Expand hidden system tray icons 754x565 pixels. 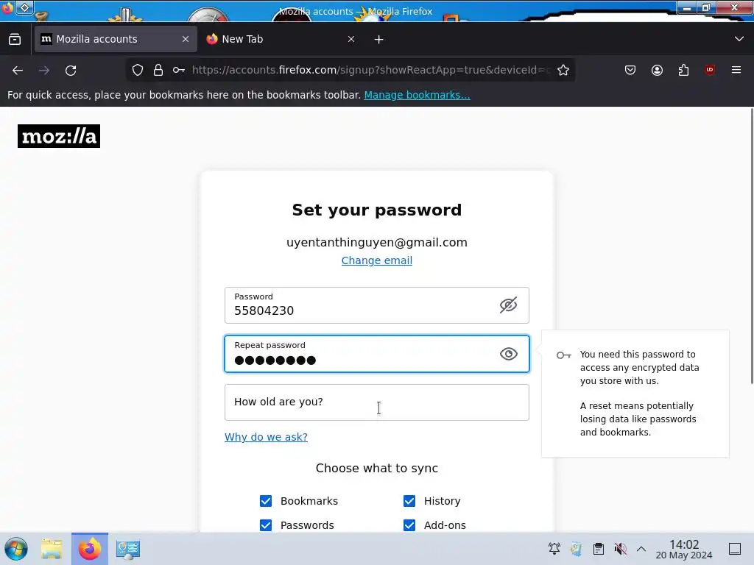(x=641, y=548)
